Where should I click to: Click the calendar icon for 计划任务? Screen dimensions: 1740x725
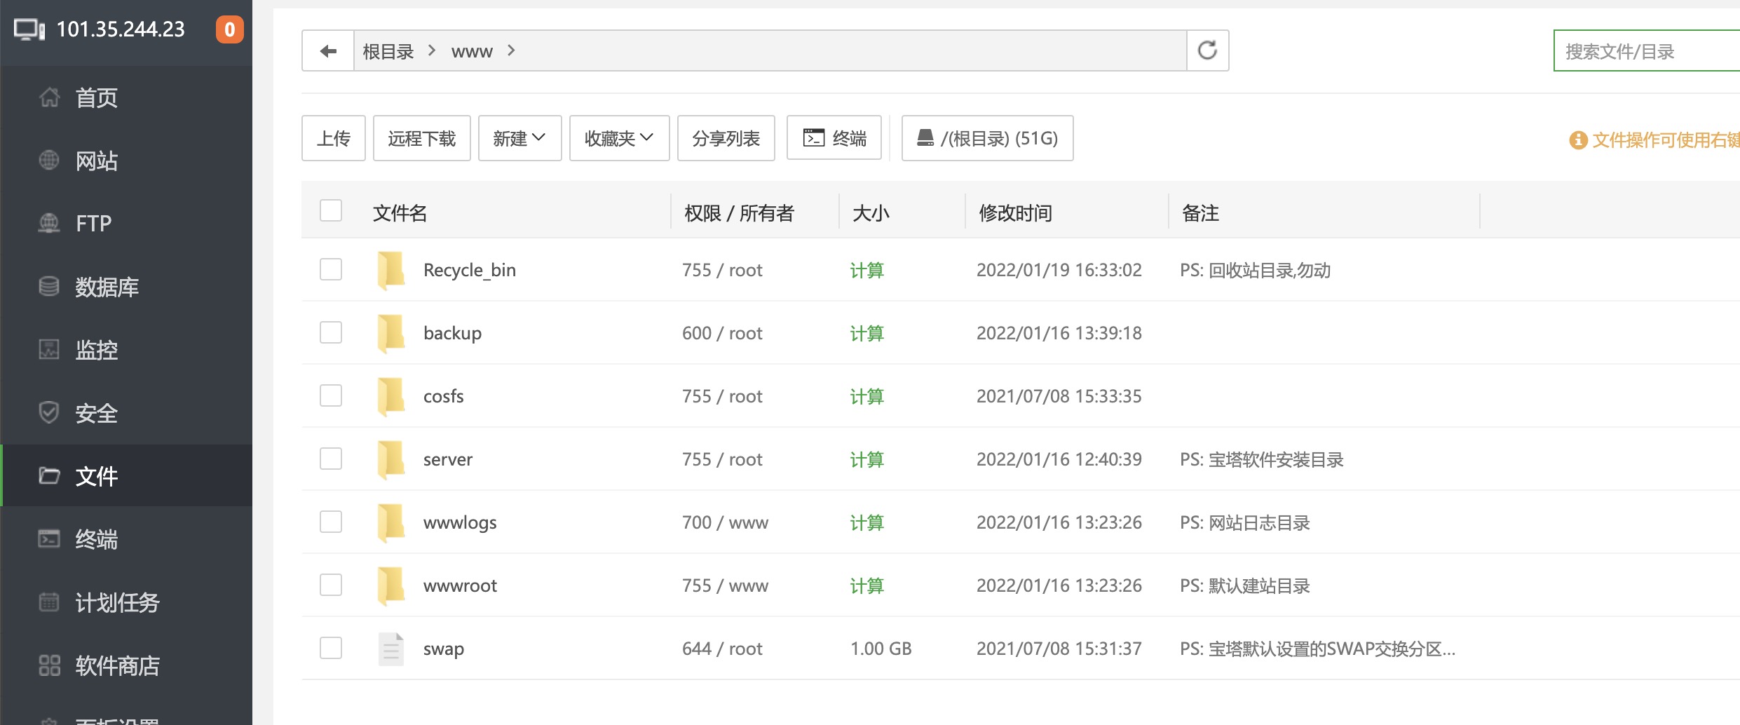pos(49,602)
